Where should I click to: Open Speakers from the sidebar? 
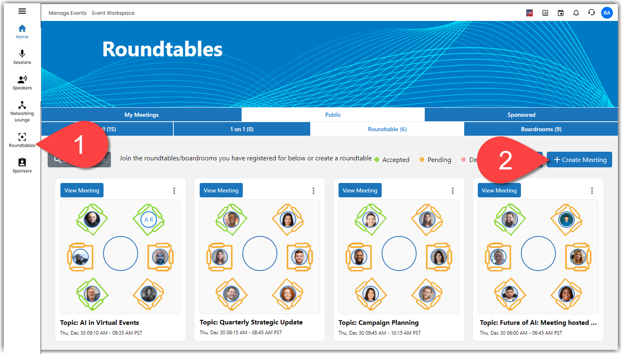(22, 83)
